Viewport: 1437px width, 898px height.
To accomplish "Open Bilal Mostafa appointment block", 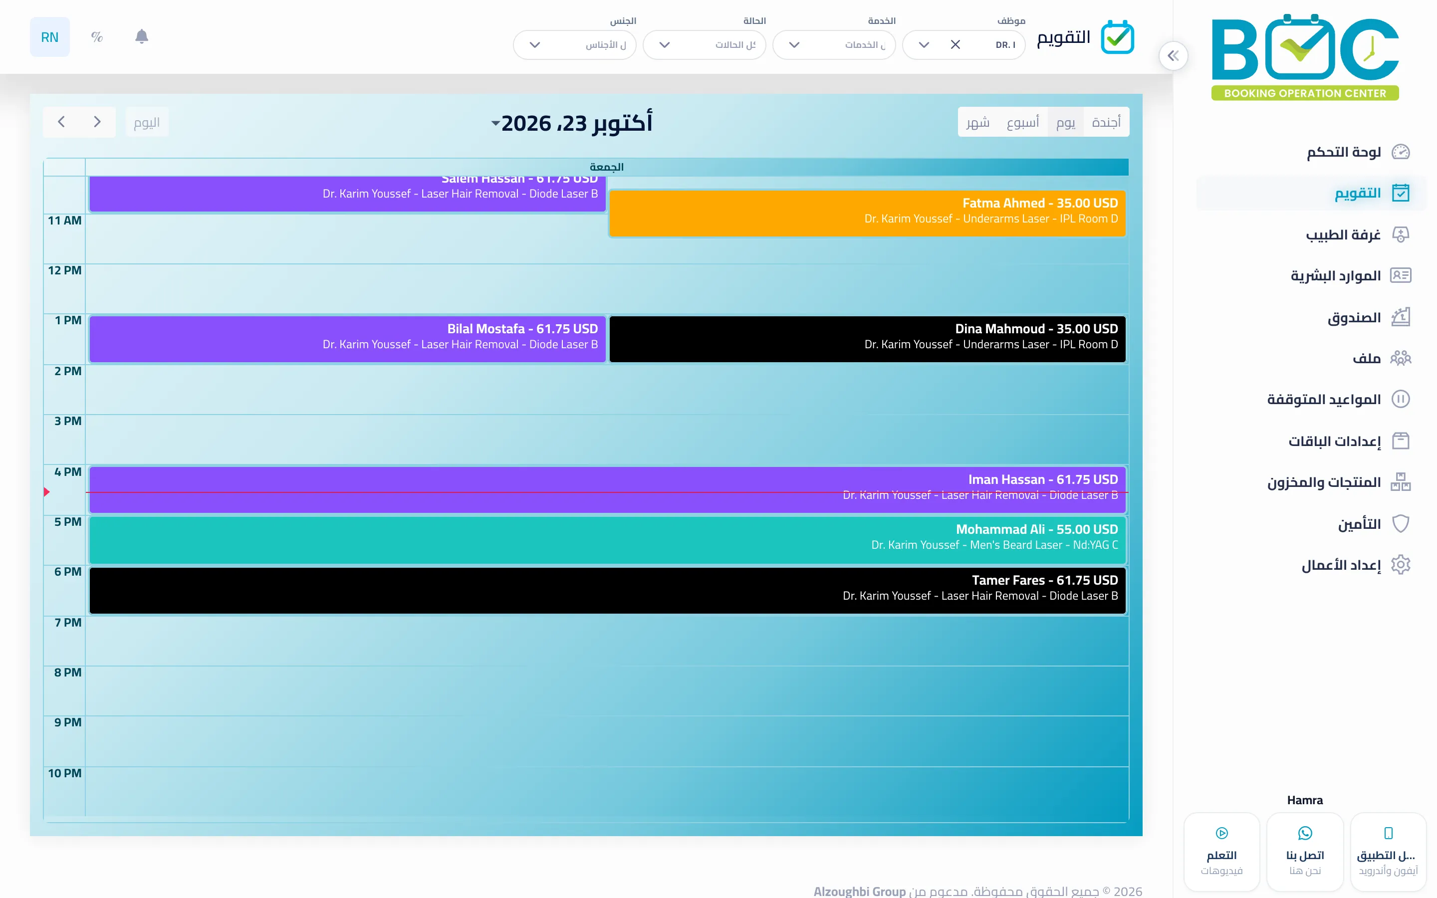I will (x=347, y=339).
